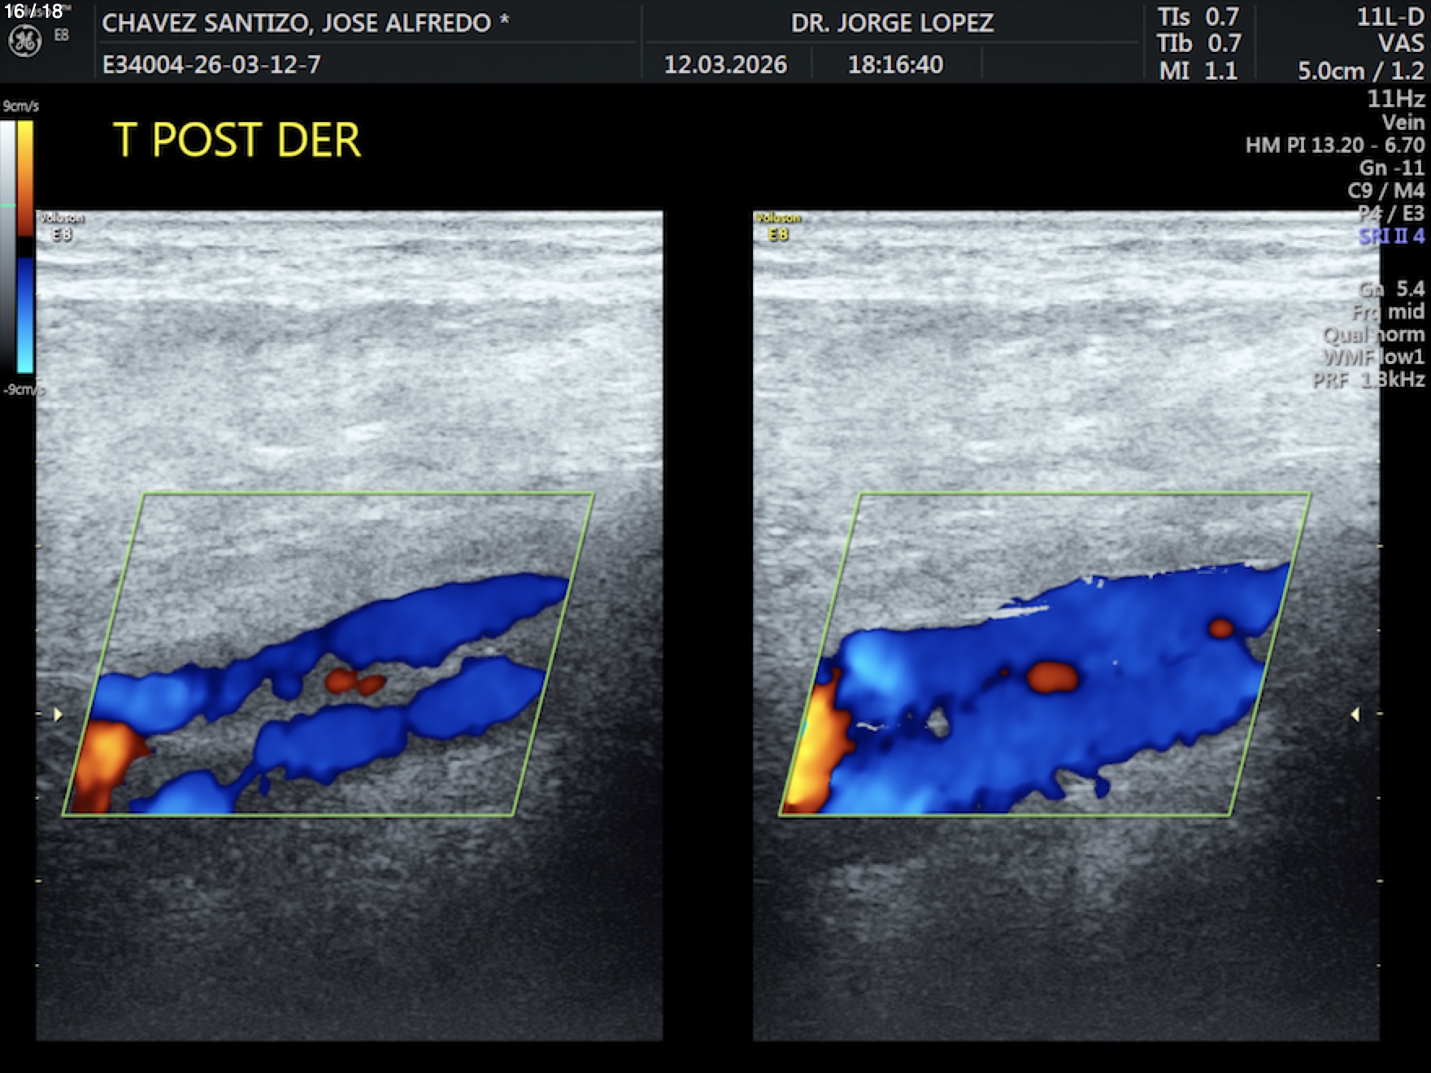Click the Vein preset label
This screenshot has width=1431, height=1073.
(1403, 122)
